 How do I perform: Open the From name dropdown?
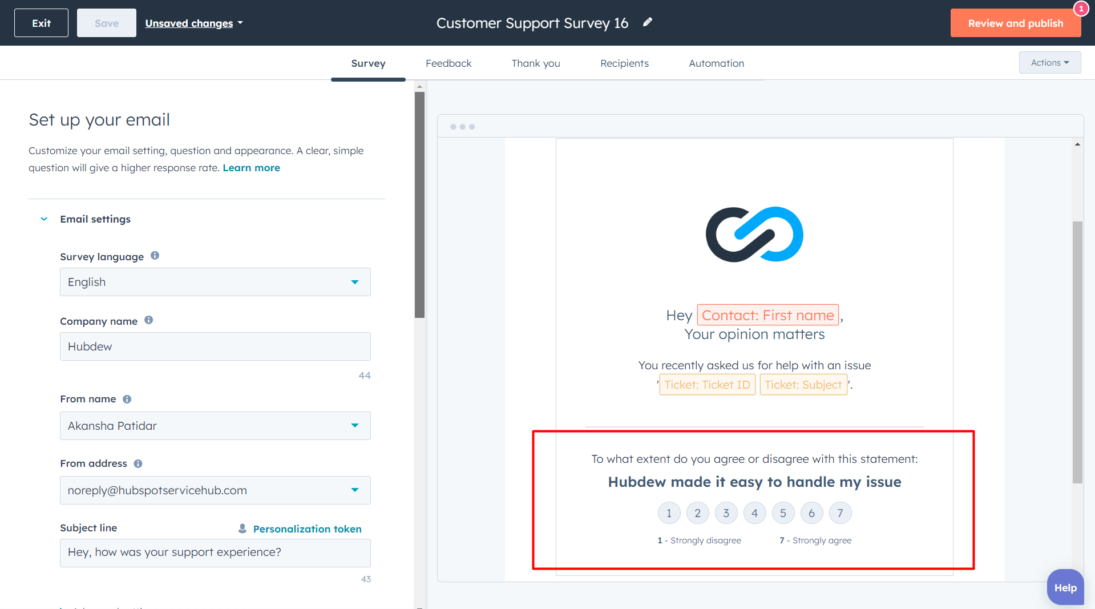pos(215,426)
